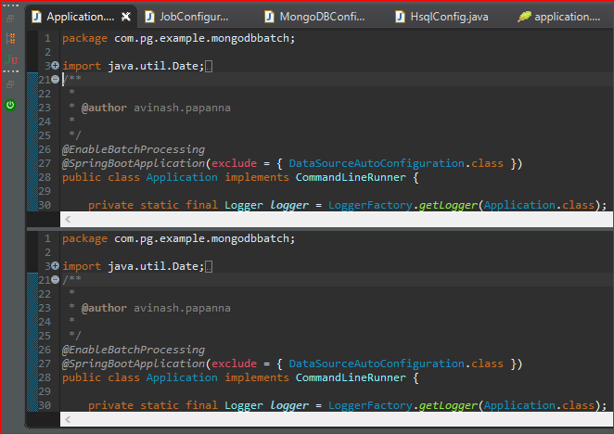
Task: Open the Type Hierarchy view icon
Action: [10, 38]
